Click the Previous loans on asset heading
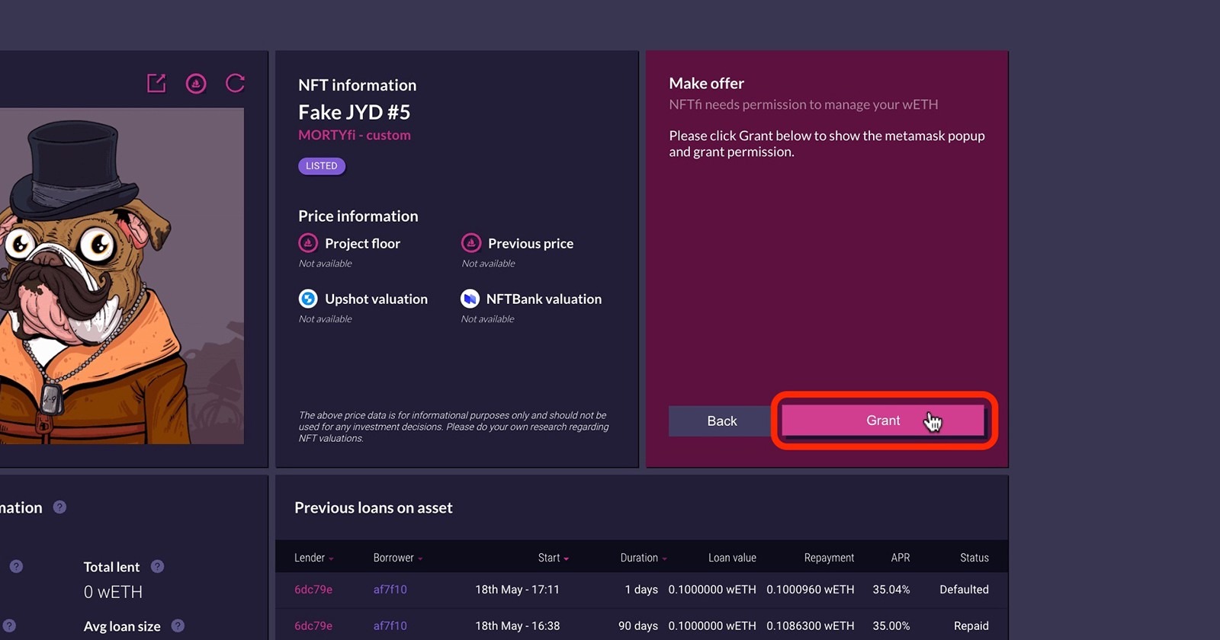The width and height of the screenshot is (1220, 640). coord(374,507)
